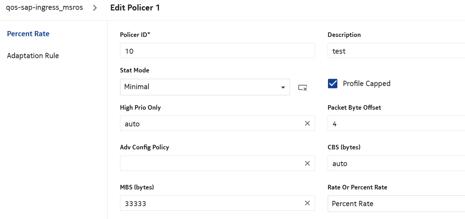The image size is (465, 219).
Task: Focus the Description text field
Action: tap(396, 51)
